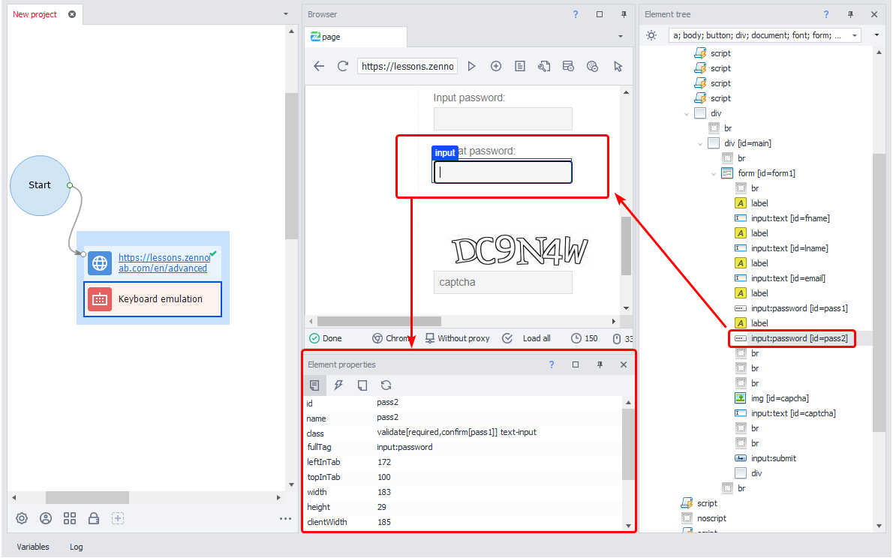Click the captcha text input field
Viewport: 893px width, 558px height.
point(502,282)
